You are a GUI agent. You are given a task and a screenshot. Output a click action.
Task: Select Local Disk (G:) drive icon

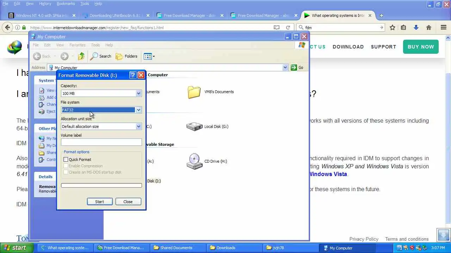[194, 126]
